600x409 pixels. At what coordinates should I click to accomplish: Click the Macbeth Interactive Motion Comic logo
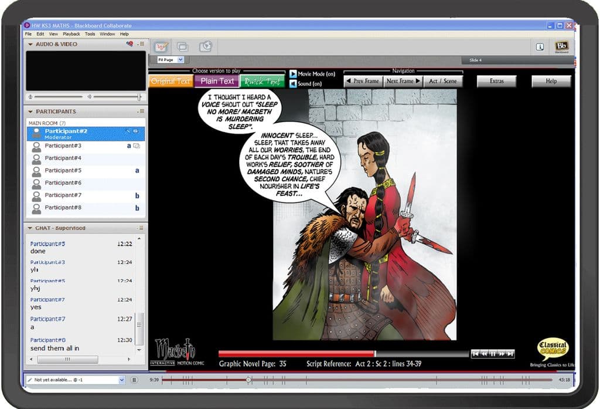pyautogui.click(x=176, y=352)
